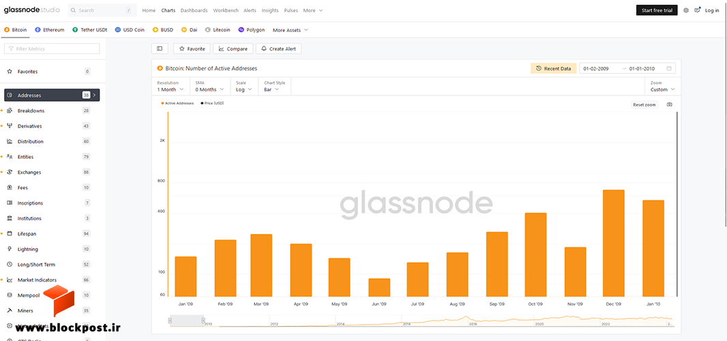Image resolution: width=727 pixels, height=341 pixels.
Task: Click the Exchanges category icon
Action: (x=10, y=172)
